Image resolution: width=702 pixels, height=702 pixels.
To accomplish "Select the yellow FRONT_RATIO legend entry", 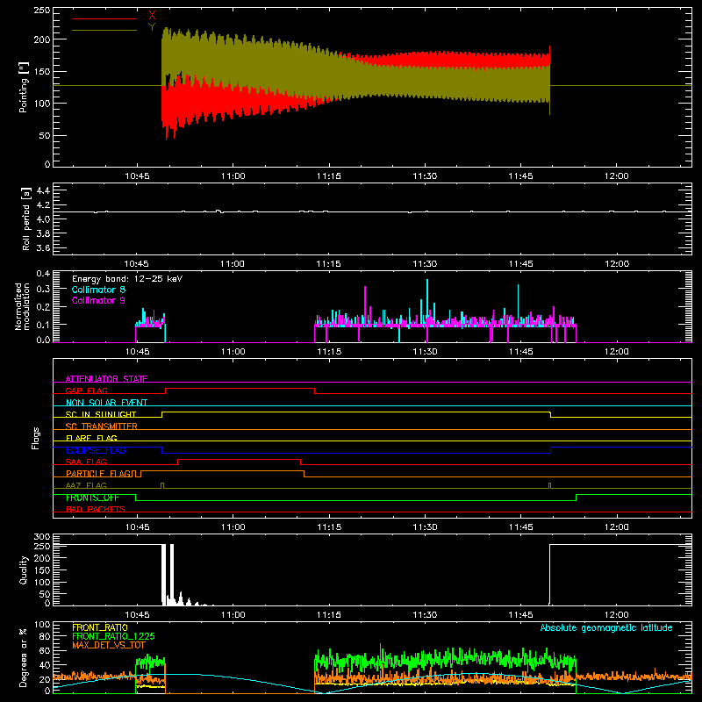I will point(100,627).
